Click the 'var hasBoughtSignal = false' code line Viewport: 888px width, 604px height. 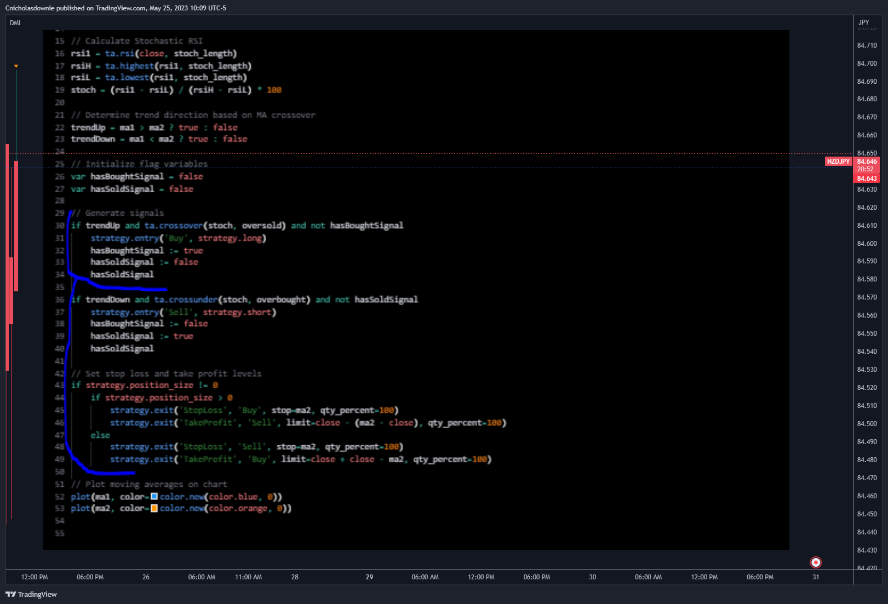(x=137, y=176)
